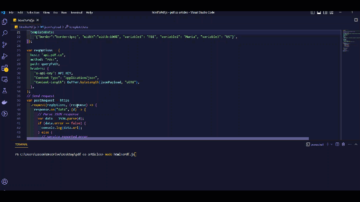Click line number 36 in gutter

[x=19, y=100]
